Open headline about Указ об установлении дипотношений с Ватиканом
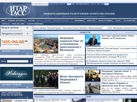This screenshot has height=102, width=137. point(72,44)
